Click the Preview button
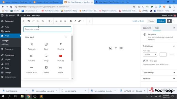This screenshot has height=99, width=177. [151, 21]
